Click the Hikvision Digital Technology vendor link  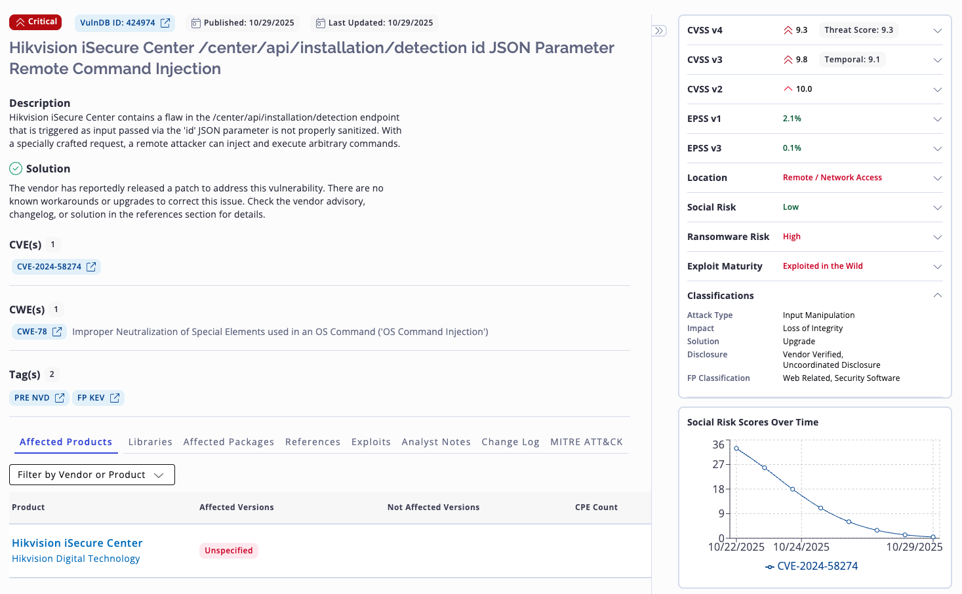(76, 559)
